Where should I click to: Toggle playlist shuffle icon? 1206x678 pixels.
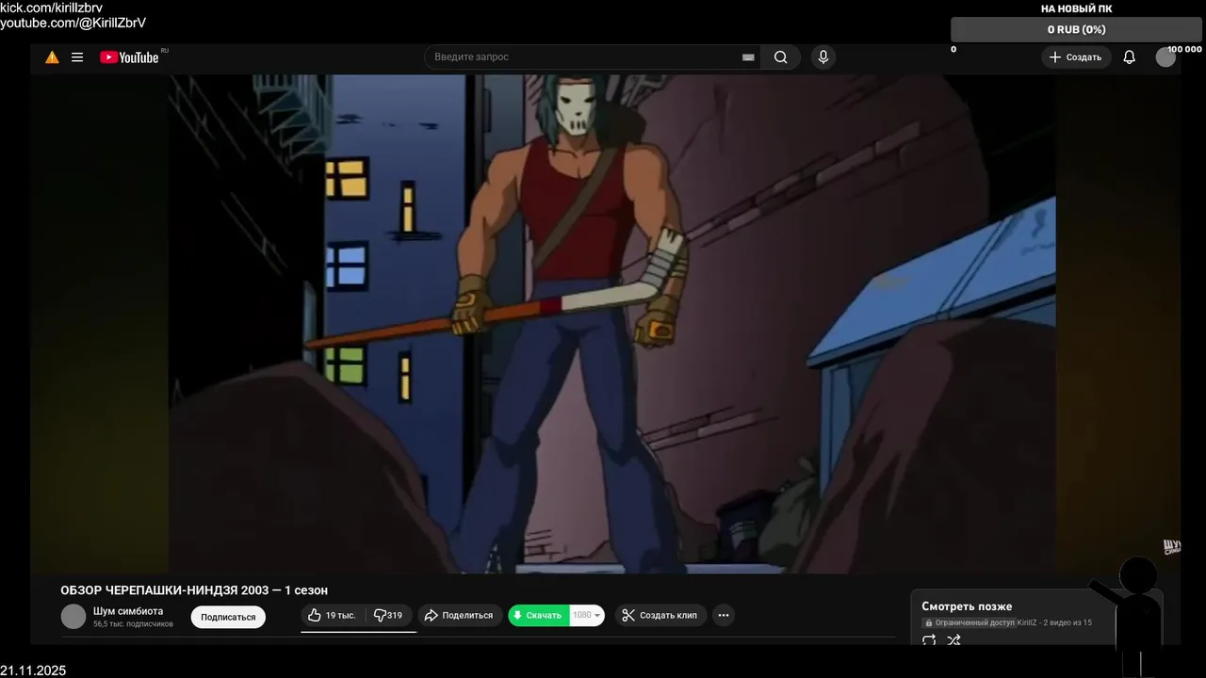pyautogui.click(x=953, y=639)
